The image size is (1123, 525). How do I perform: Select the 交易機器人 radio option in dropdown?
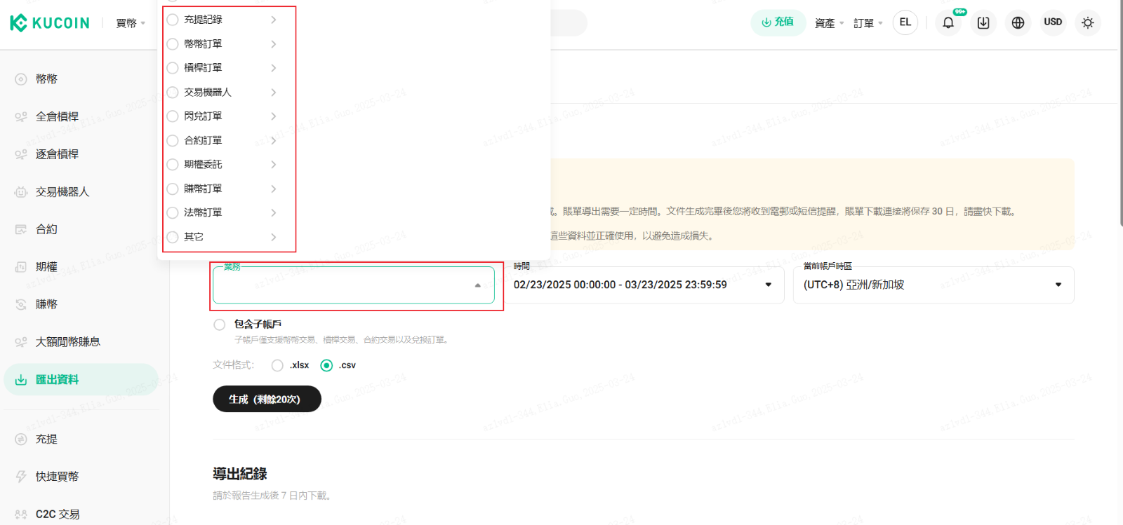173,92
